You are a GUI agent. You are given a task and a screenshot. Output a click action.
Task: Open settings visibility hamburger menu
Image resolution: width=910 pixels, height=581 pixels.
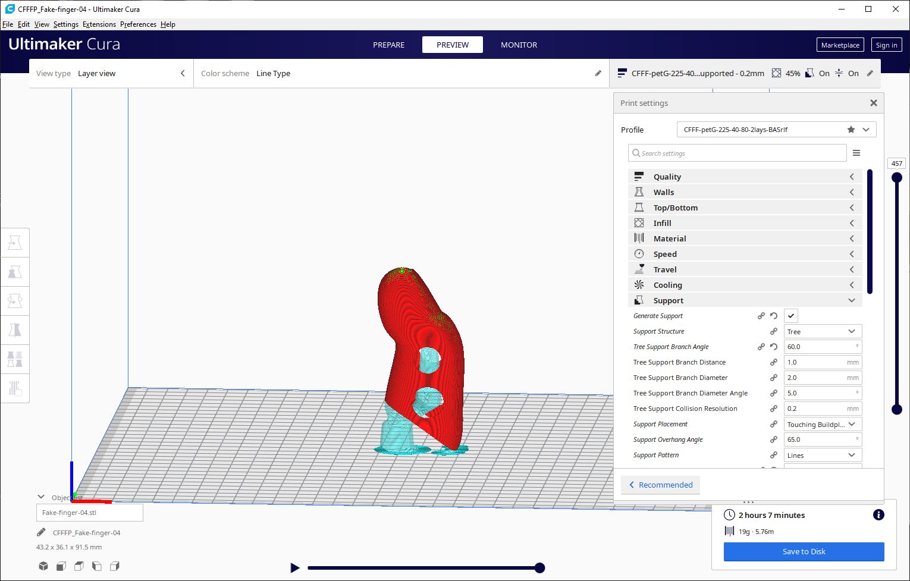point(856,153)
